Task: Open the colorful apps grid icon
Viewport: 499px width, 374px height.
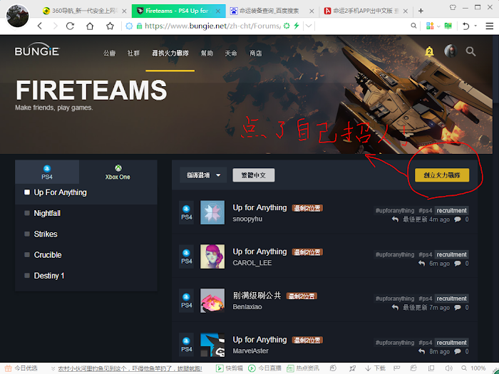Action: point(430,26)
